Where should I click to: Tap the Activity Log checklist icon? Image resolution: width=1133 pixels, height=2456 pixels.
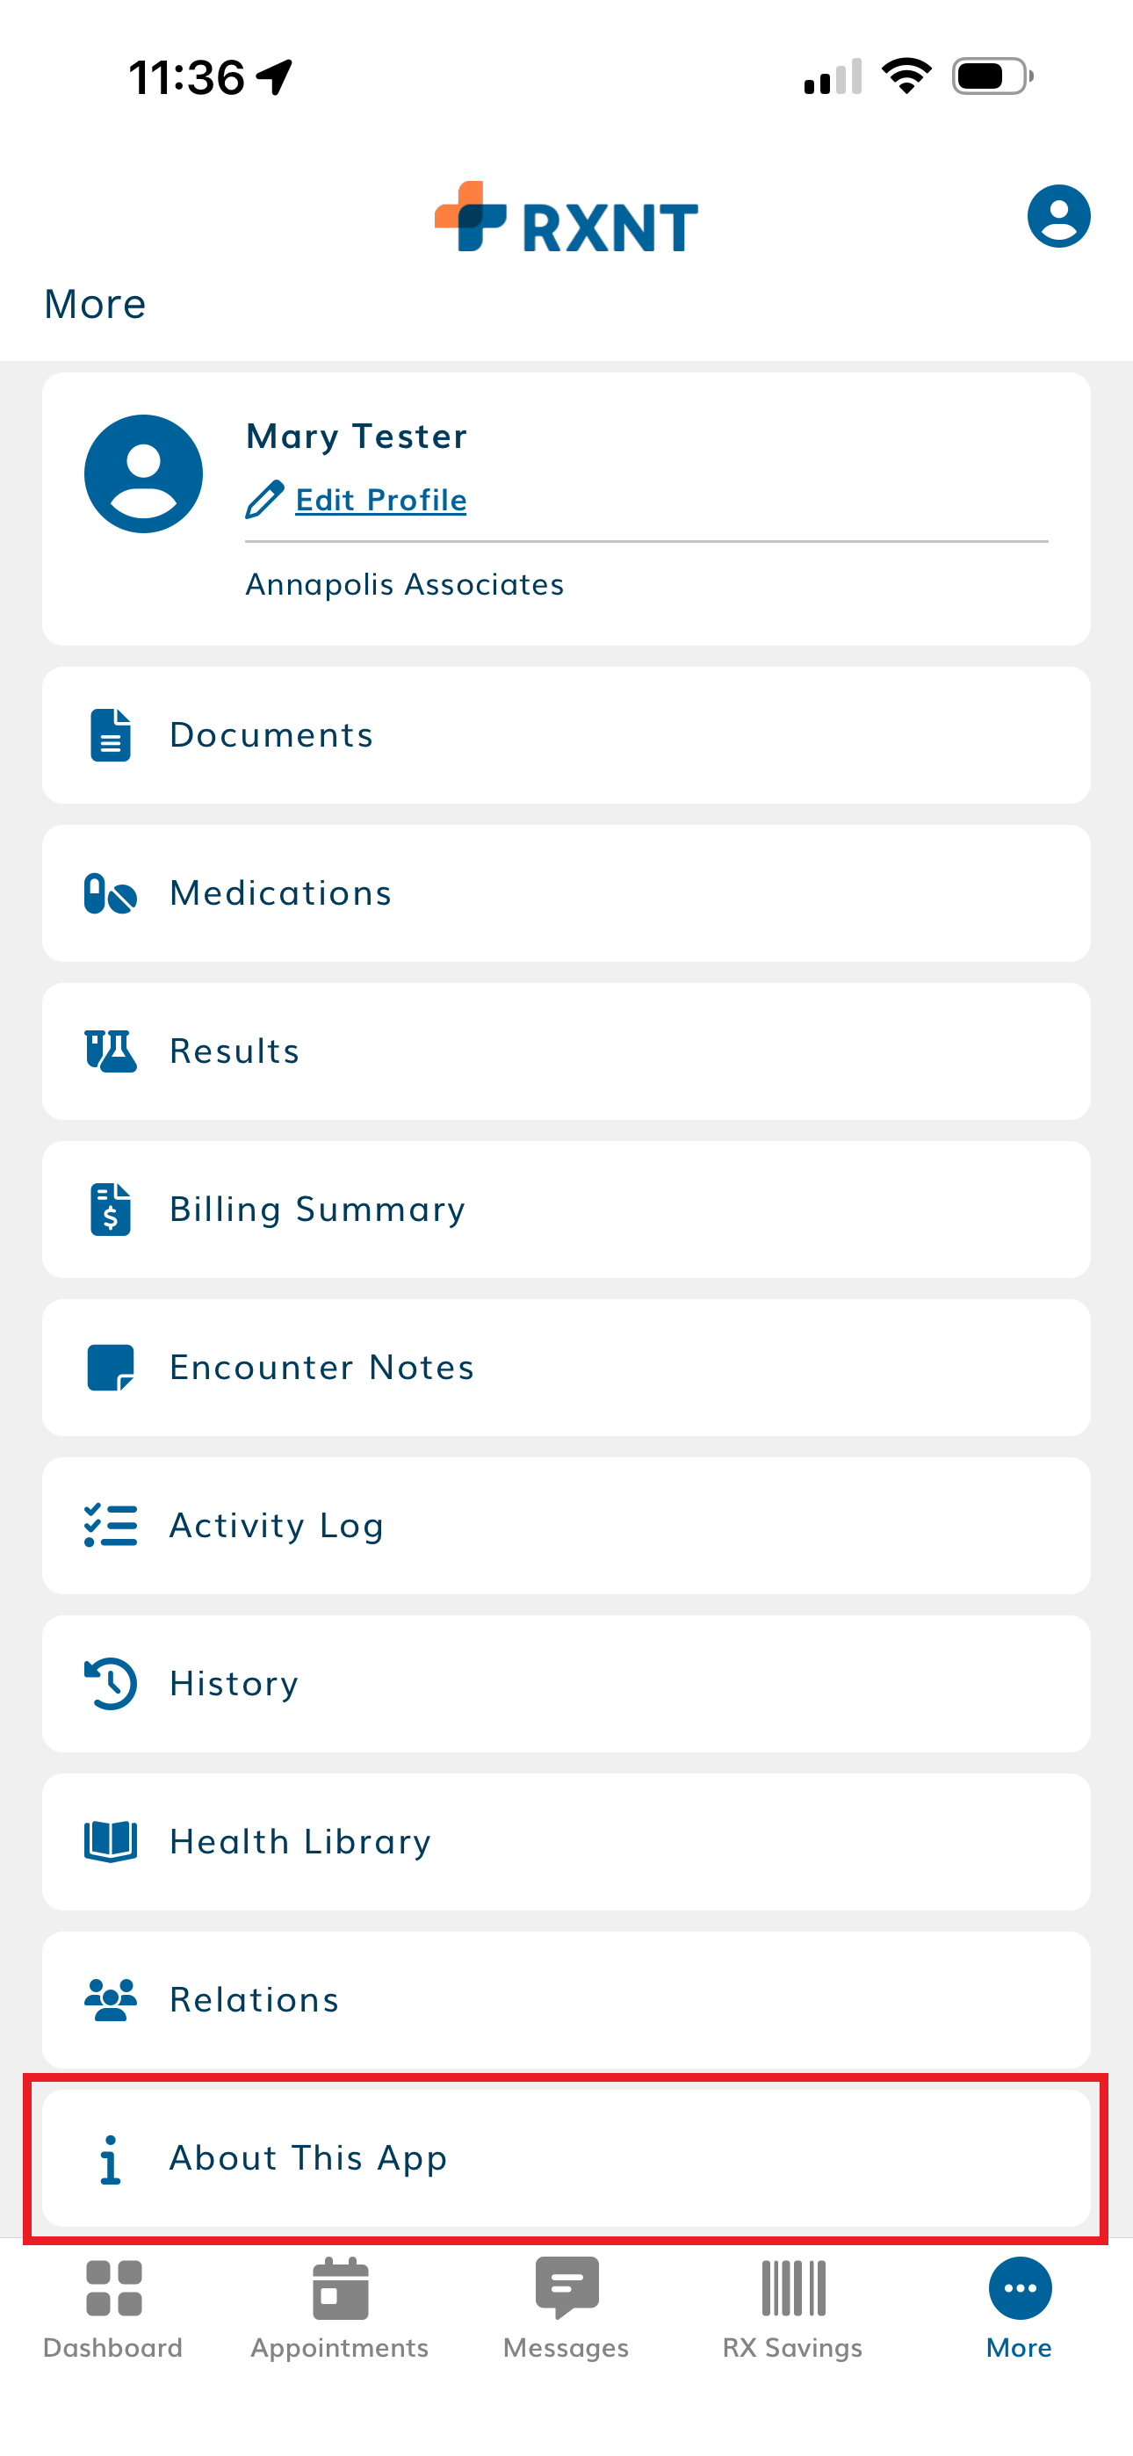click(x=111, y=1526)
